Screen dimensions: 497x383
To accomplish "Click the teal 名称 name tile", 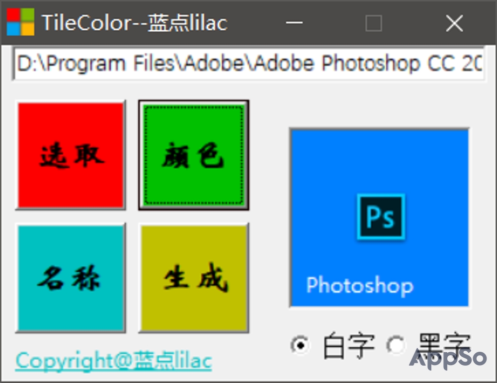I will [x=71, y=278].
